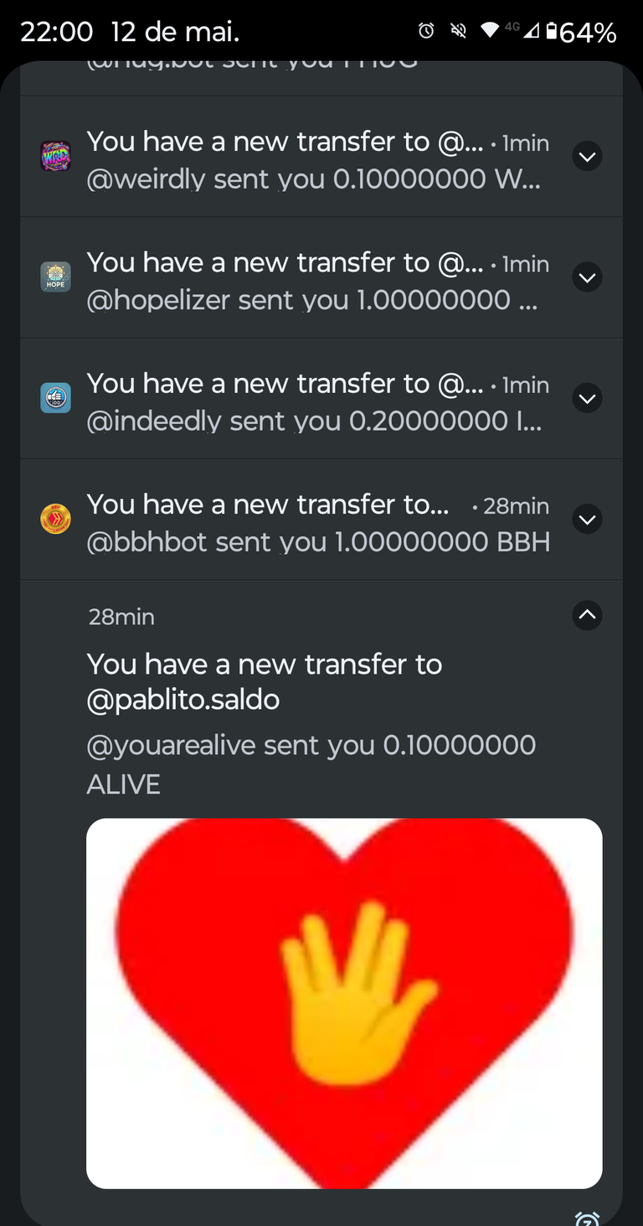
Task: Tap the HOPE token app icon
Action: tap(55, 277)
